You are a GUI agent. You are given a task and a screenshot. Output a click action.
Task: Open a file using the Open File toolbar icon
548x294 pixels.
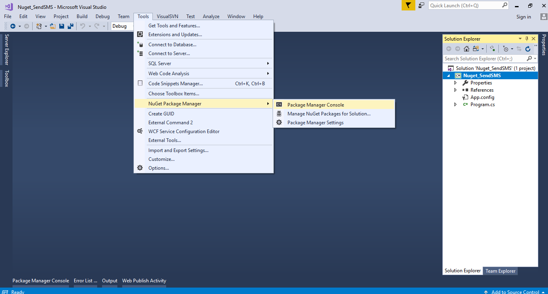[x=52, y=26]
